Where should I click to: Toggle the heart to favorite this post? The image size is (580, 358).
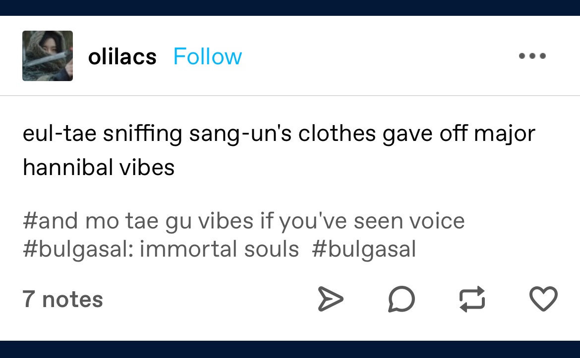543,300
